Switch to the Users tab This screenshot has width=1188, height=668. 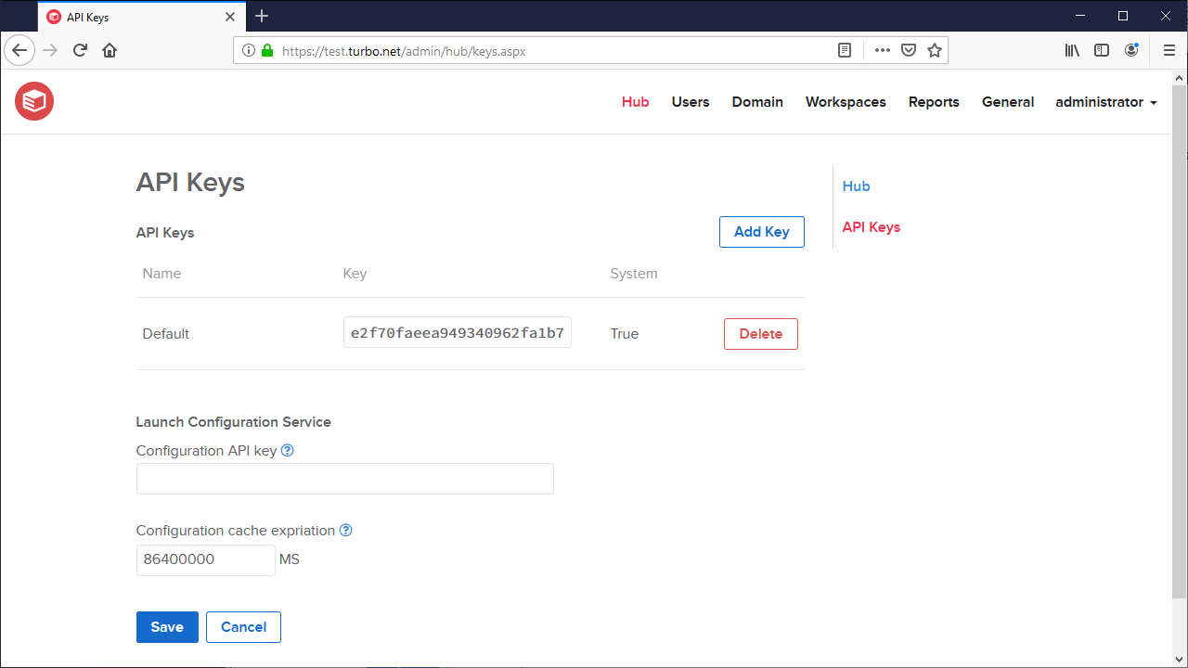690,102
